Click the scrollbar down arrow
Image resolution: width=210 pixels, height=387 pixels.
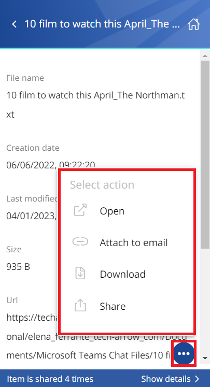coord(205,358)
